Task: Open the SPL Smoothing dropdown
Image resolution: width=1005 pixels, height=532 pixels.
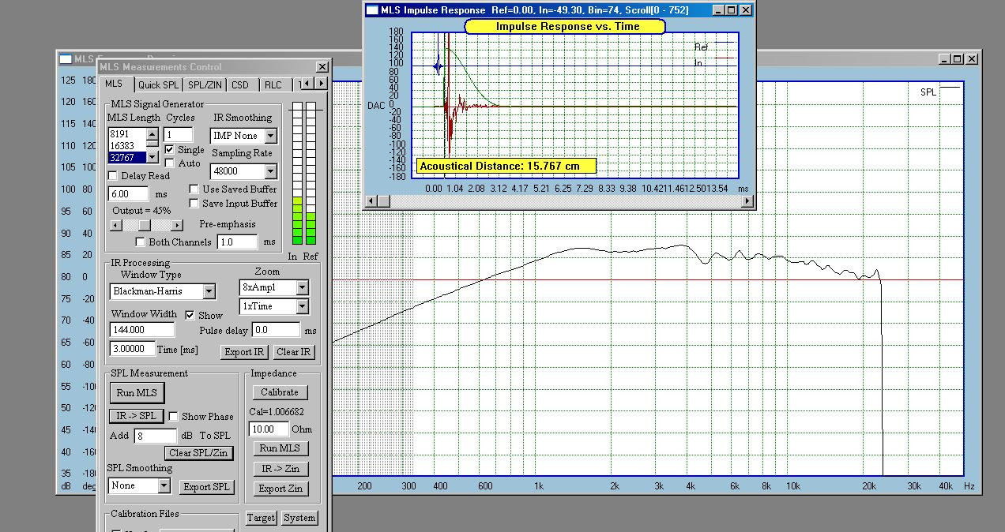Action: tap(164, 486)
